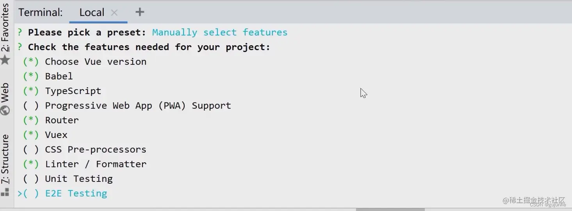The image size is (572, 211).
Task: Uncheck the Babel feature option
Action: click(x=48, y=76)
